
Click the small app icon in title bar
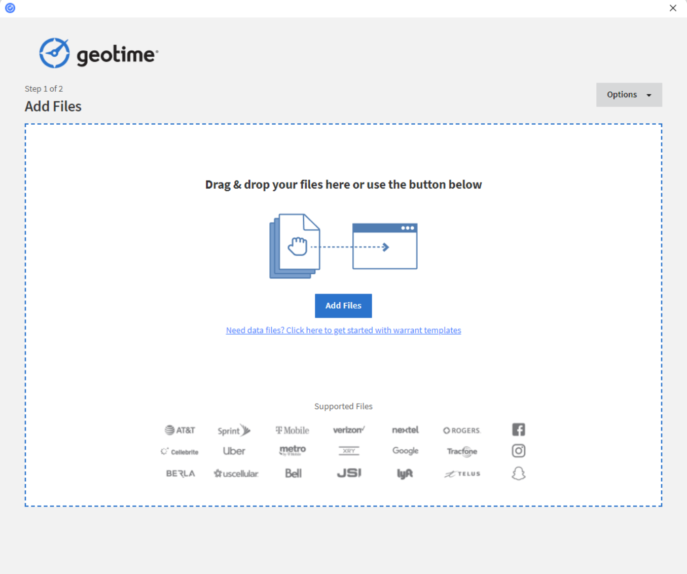click(x=10, y=8)
